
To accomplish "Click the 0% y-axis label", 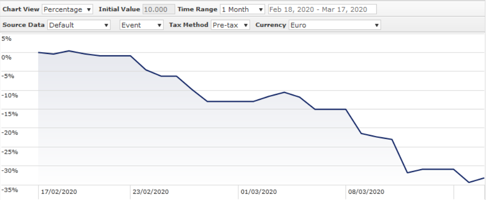I will (x=6, y=57).
